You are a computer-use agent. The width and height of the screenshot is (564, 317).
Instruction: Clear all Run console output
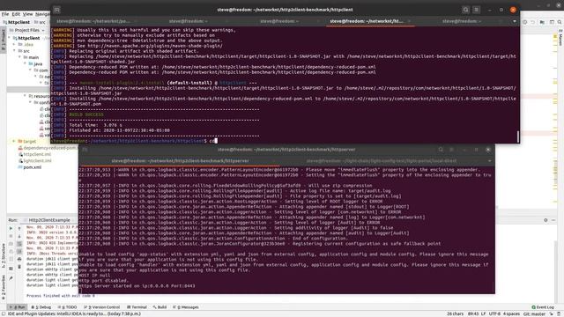tap(19, 267)
